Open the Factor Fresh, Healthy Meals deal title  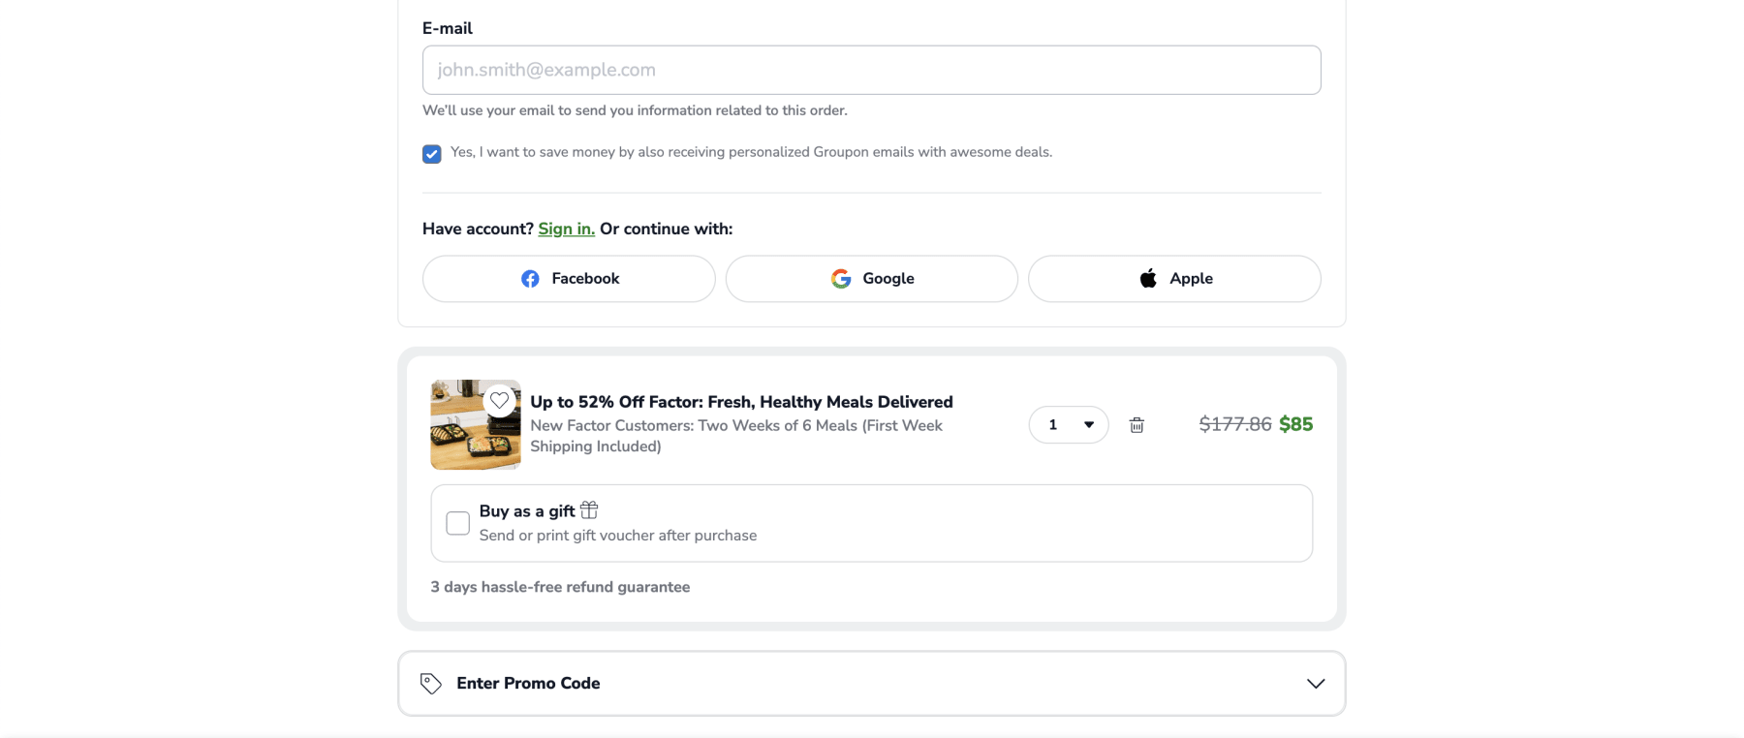click(x=741, y=402)
